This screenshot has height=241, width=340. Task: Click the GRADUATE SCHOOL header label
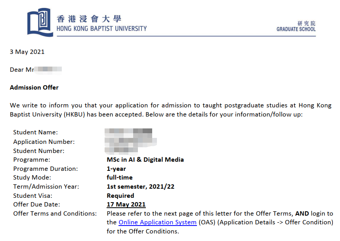[296, 29]
